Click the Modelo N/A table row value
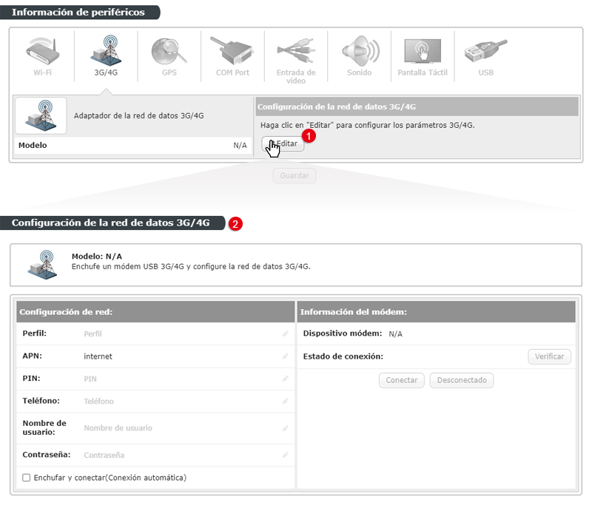 coord(240,145)
